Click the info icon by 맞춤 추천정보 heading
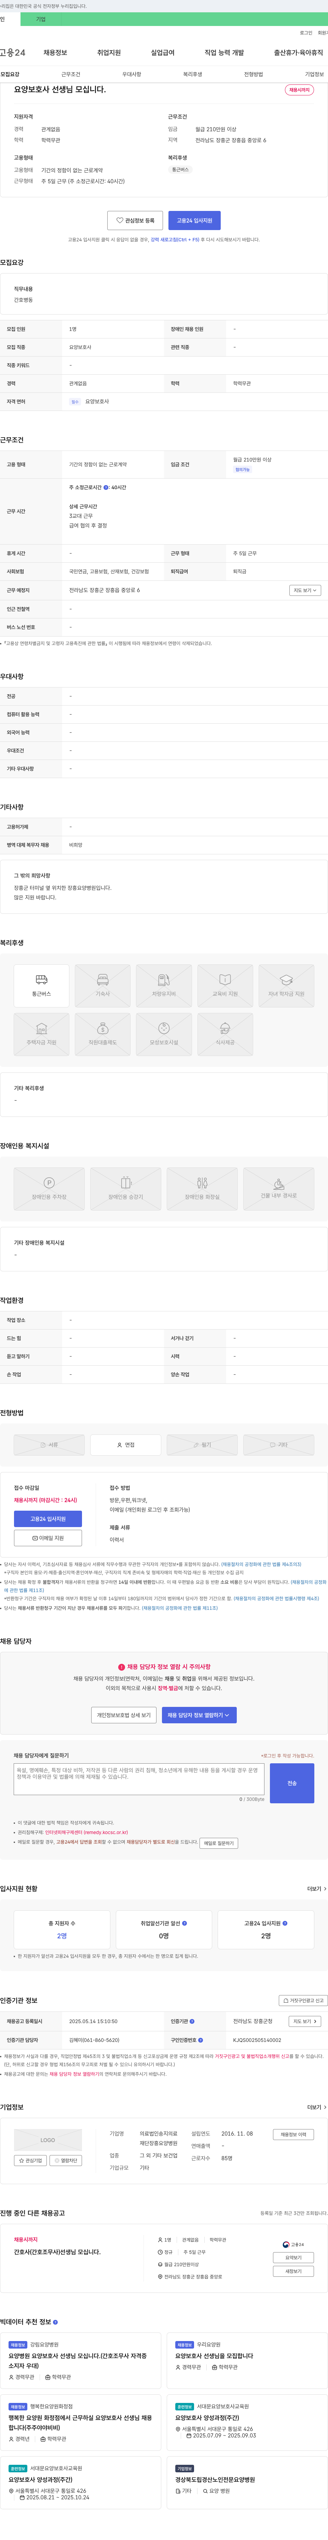This screenshot has width=328, height=2540. [x=55, y=2322]
